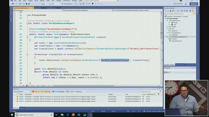The height and width of the screenshot is (117, 209).
Task: Open the Extensions menu
Action: click(x=67, y=1)
